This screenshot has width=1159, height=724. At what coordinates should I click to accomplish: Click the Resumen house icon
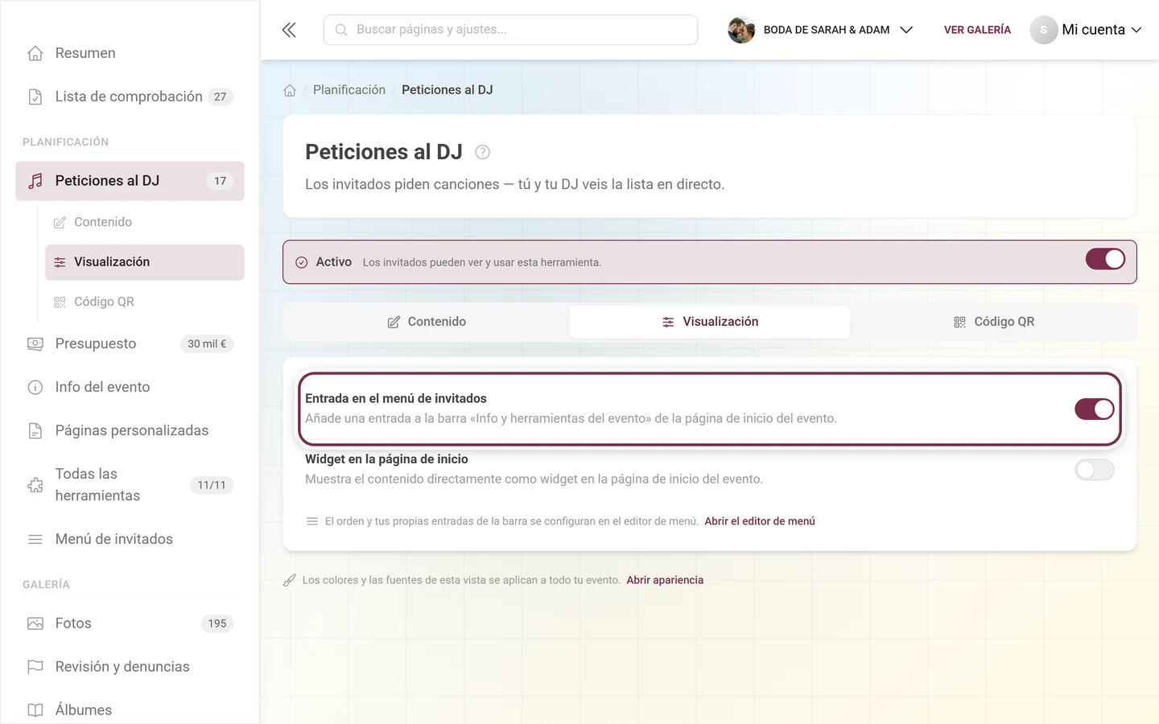click(x=35, y=53)
